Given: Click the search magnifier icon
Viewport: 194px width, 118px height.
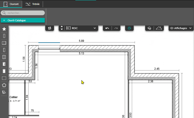Looking at the screenshot, I should 4,13.
